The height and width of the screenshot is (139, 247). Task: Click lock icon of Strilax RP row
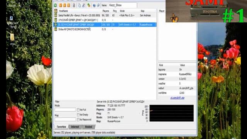56,29
